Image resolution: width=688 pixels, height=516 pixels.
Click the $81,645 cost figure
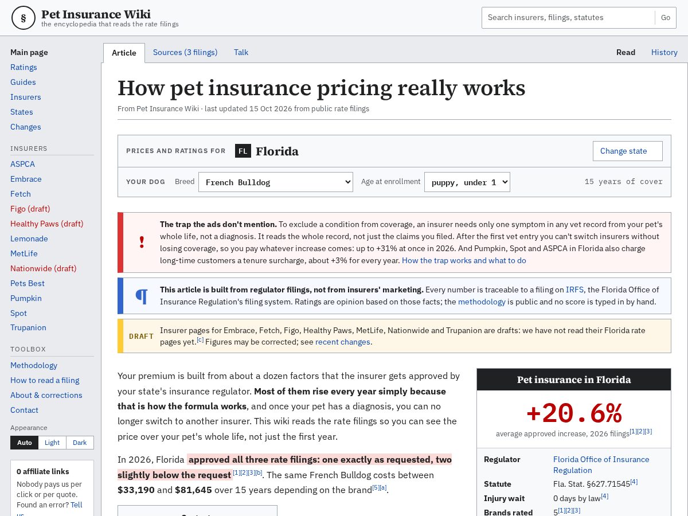click(x=193, y=490)
